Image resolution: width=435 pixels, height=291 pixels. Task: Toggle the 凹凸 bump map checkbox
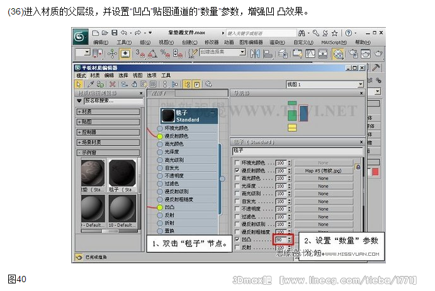coord(236,240)
